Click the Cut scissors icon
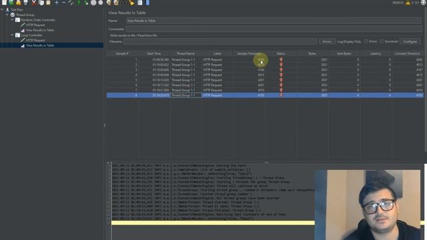The width and height of the screenshot is (427, 240). [x=34, y=3]
